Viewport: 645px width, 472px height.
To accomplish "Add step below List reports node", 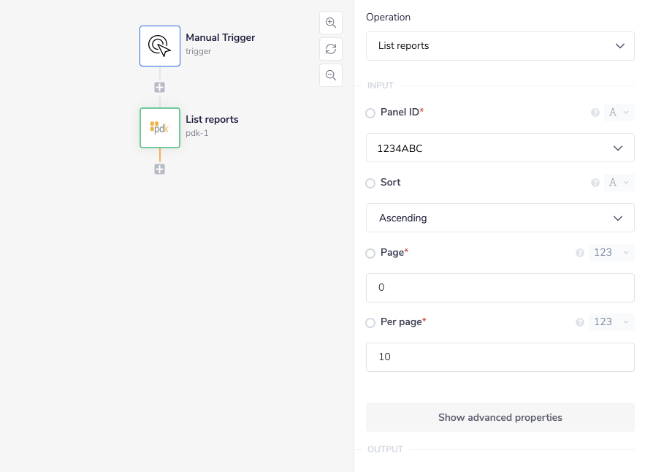I will [x=160, y=169].
